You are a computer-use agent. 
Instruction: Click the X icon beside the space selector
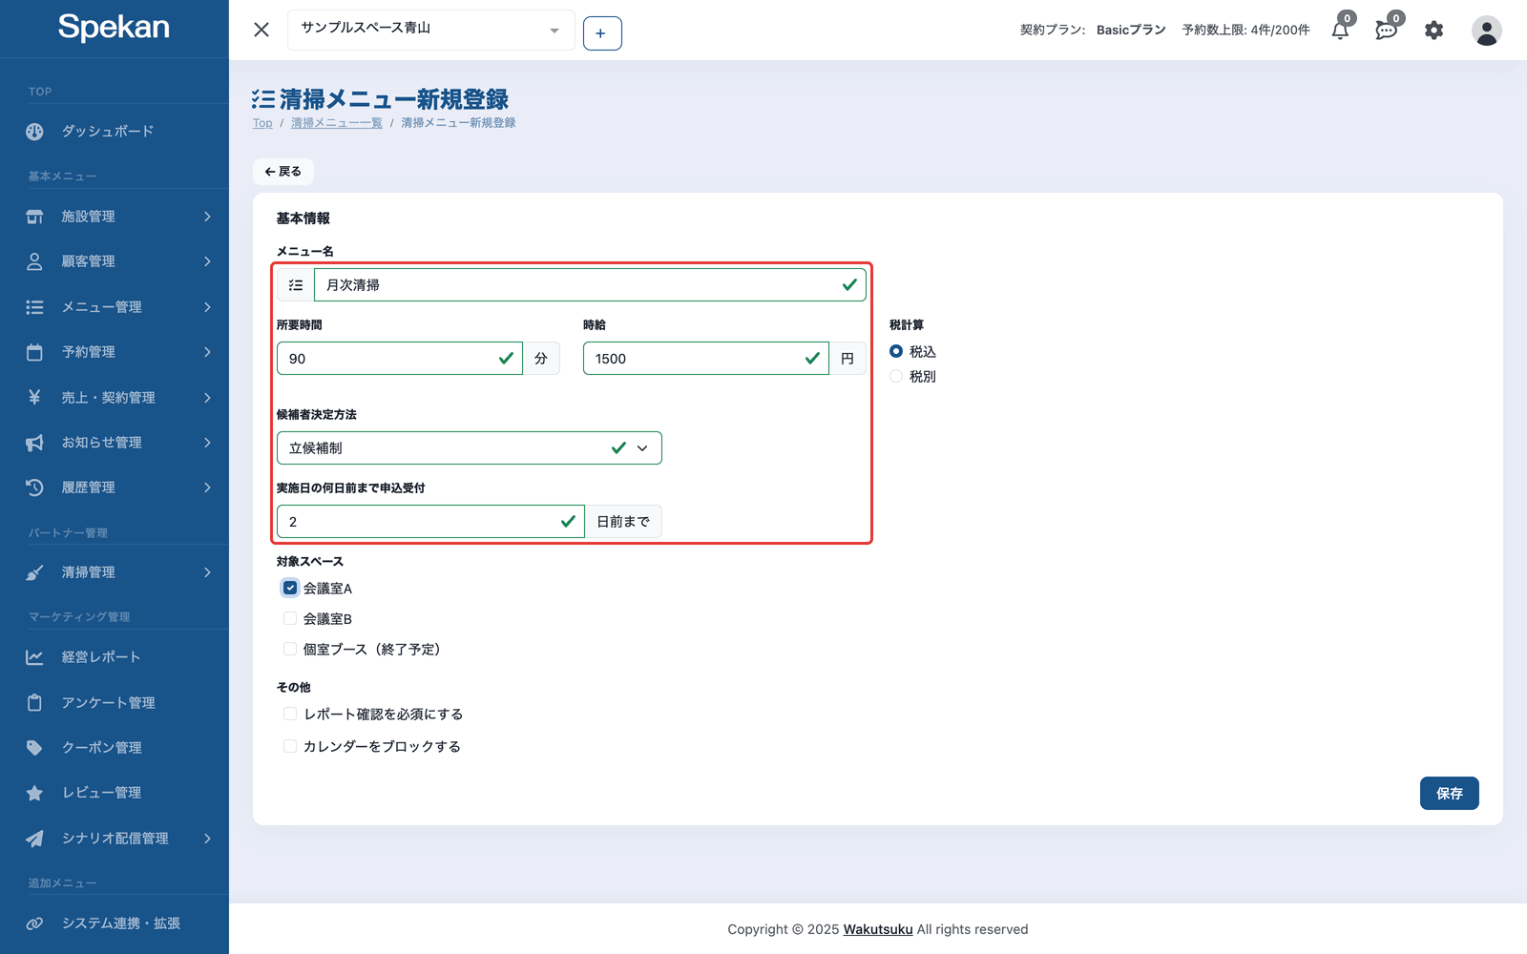click(261, 30)
